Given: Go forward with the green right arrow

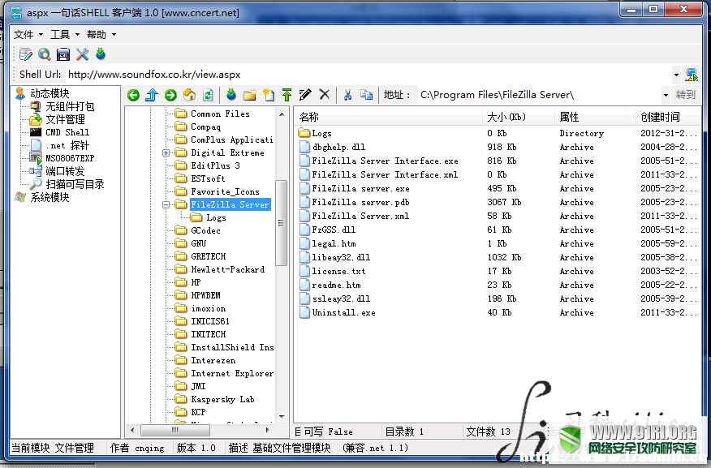Looking at the screenshot, I should tap(170, 95).
